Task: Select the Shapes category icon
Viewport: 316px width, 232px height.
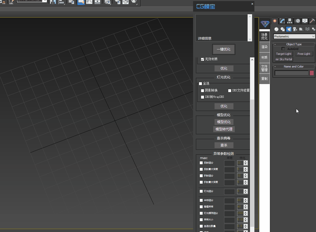Action: pyautogui.click(x=282, y=29)
